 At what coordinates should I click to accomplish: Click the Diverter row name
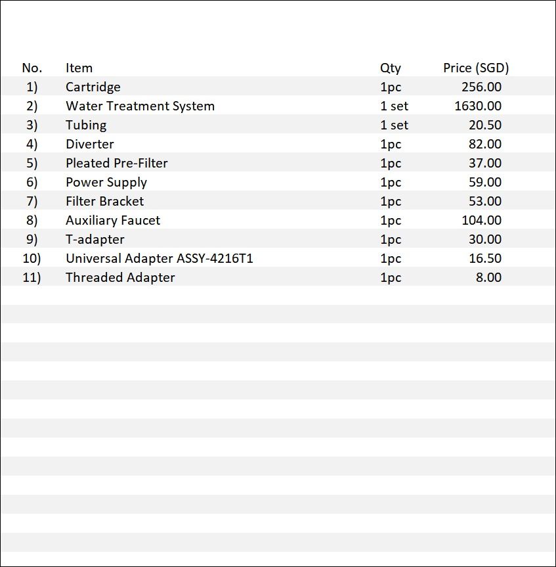pyautogui.click(x=89, y=144)
